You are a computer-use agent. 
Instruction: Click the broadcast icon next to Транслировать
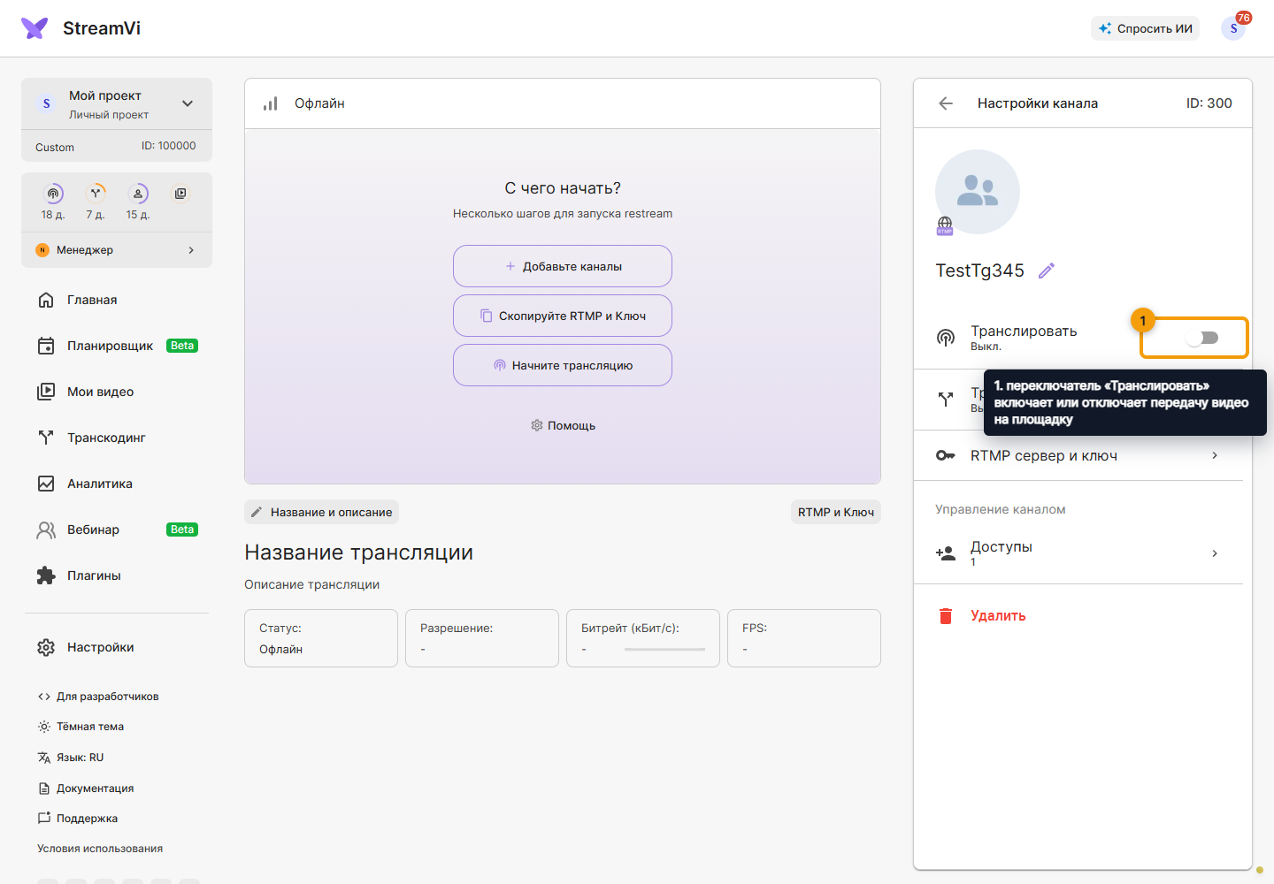pos(946,338)
